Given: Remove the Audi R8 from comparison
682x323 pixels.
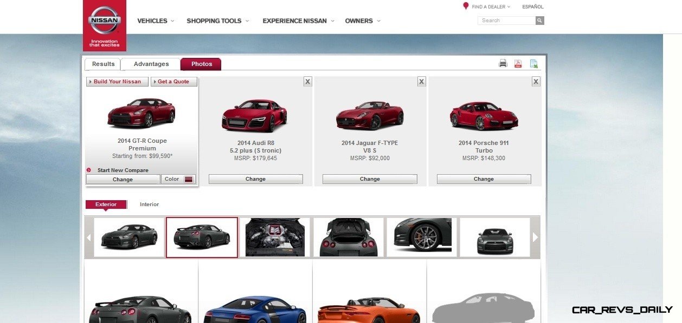Looking at the screenshot, I should pyautogui.click(x=307, y=82).
